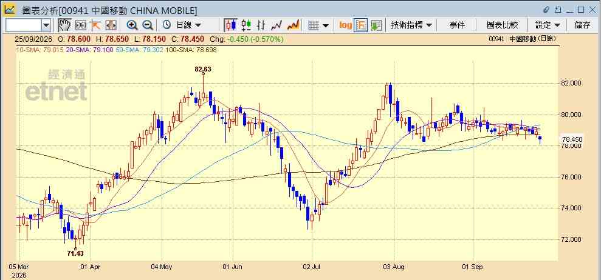
Task: Open the grid lines dropdown arrow
Action: click(x=326, y=25)
